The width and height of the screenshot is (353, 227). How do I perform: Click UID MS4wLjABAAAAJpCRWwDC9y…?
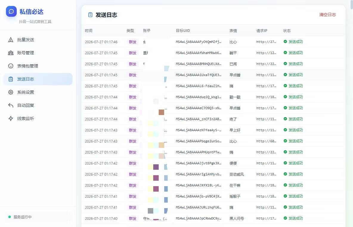click(199, 218)
